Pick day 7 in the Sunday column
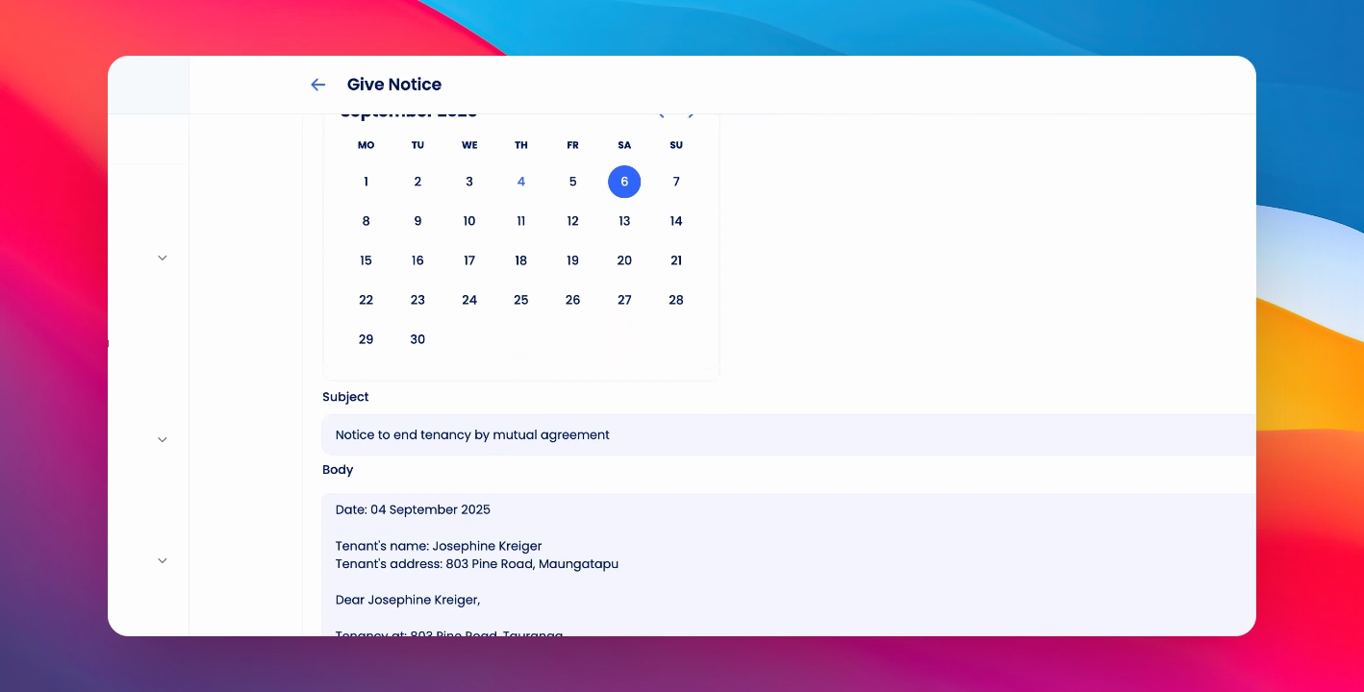Image resolution: width=1364 pixels, height=692 pixels. pos(676,182)
